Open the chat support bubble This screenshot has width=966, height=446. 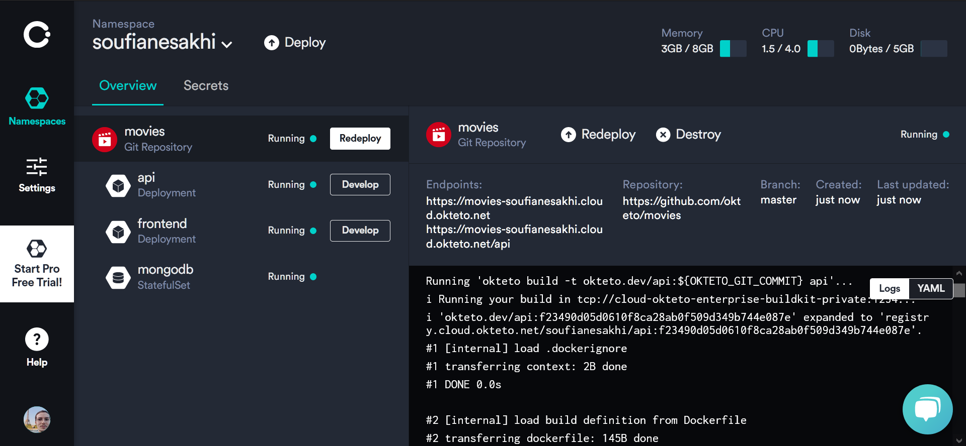click(927, 409)
